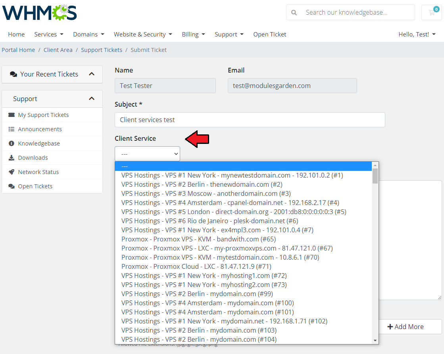Choose Proxmox Cloud LXC service (#71)
The image size is (444, 354).
tap(243, 266)
